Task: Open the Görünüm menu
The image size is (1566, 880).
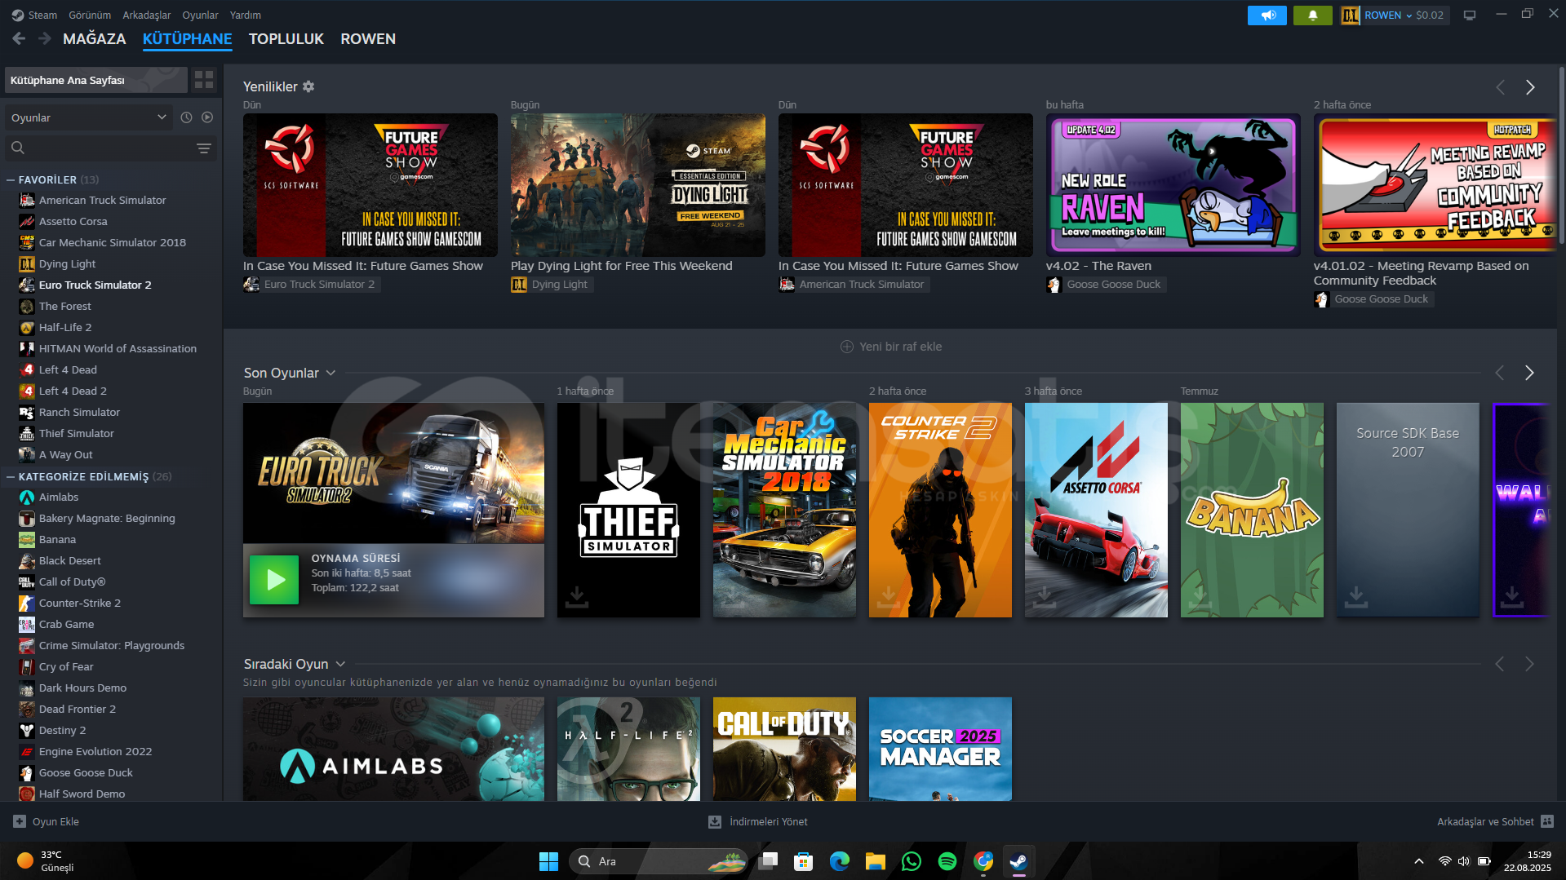Action: [90, 15]
